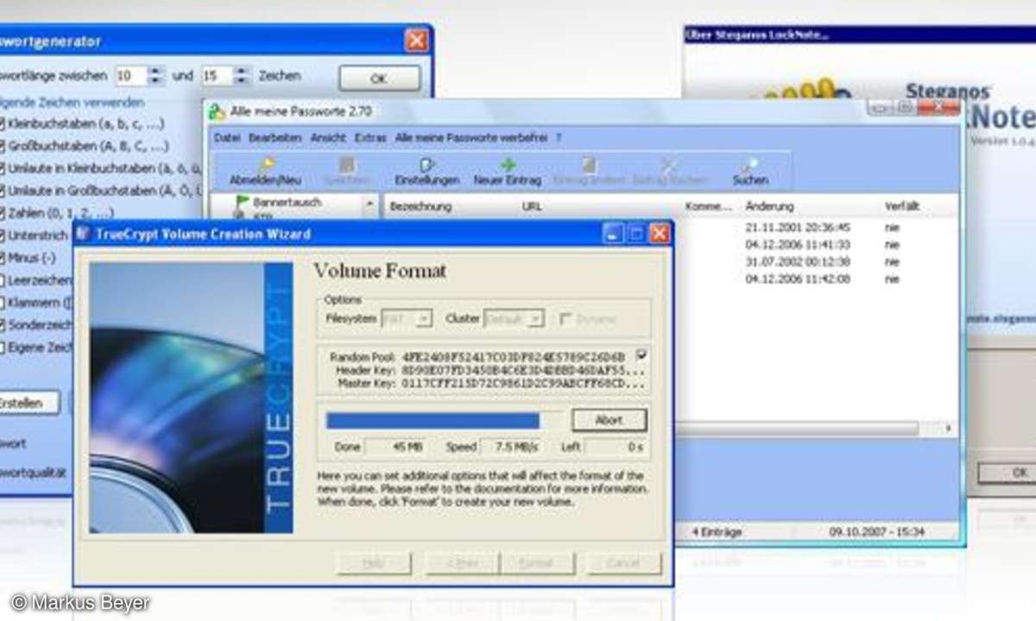Click the Eintrag ändern toolbar icon
Image resolution: width=1036 pixels, height=621 pixels.
pos(587,172)
